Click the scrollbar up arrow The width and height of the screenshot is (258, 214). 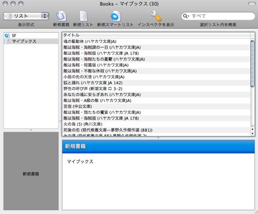coord(252,129)
